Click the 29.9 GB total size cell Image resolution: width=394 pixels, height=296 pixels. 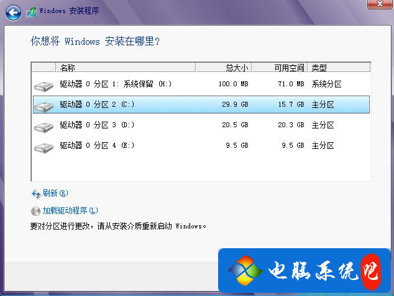(235, 104)
